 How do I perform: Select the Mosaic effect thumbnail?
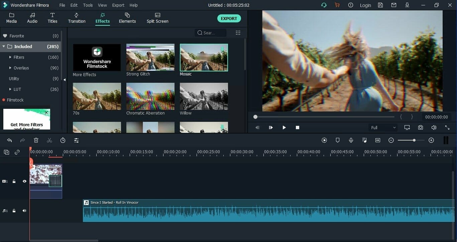(204, 57)
